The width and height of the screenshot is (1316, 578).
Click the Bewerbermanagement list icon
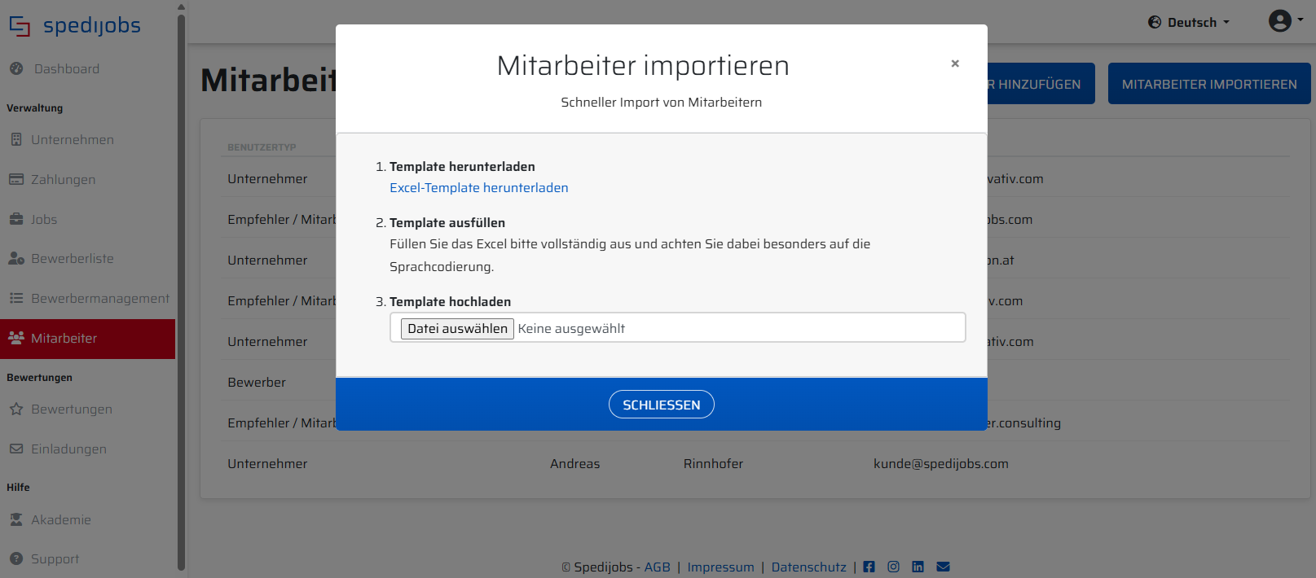(x=16, y=299)
